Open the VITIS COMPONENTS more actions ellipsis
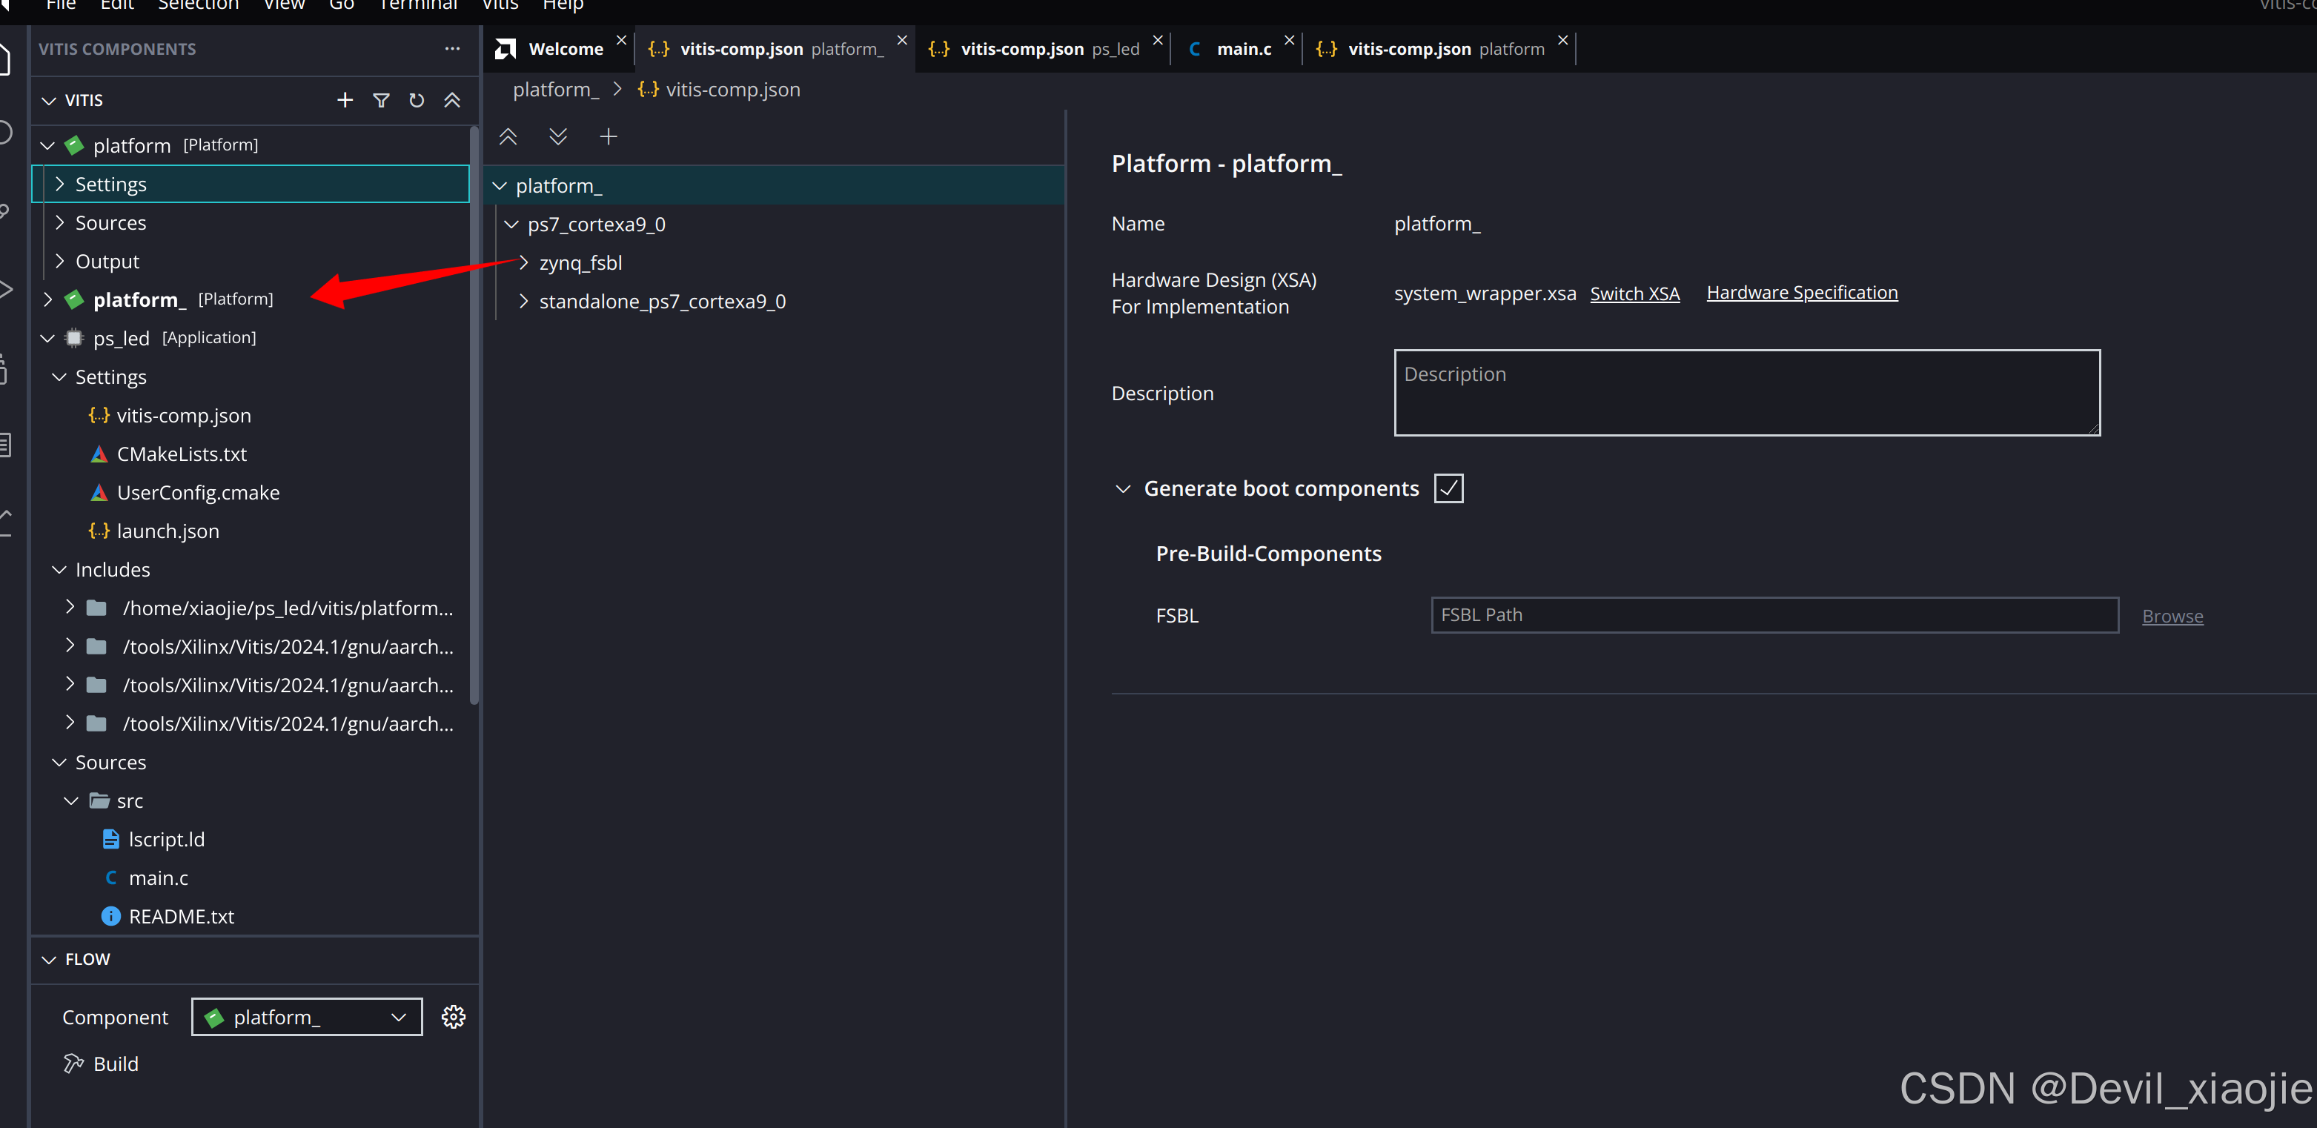 click(451, 49)
